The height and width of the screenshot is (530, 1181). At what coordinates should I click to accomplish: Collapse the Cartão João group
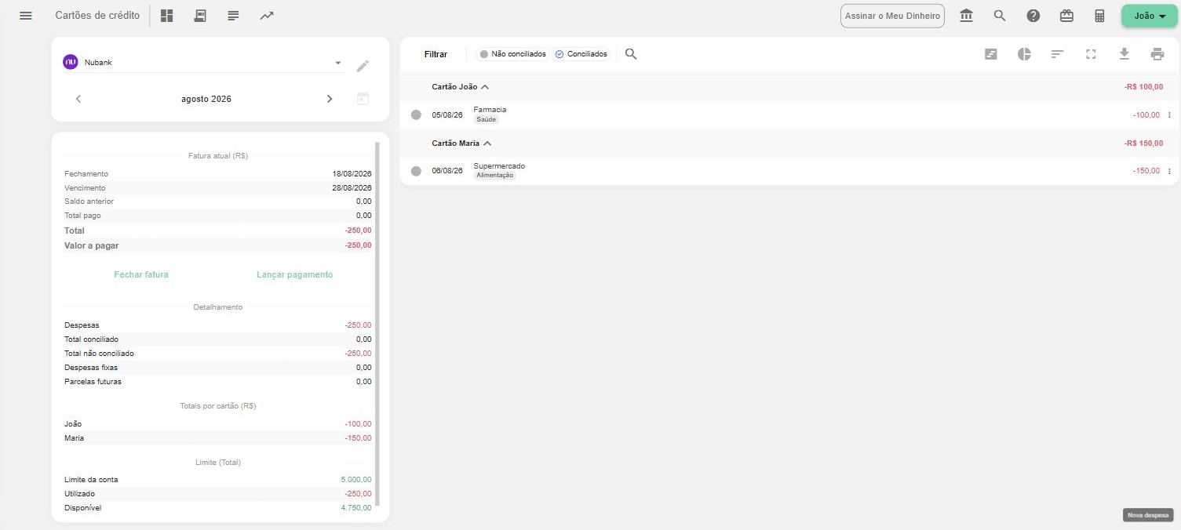485,87
